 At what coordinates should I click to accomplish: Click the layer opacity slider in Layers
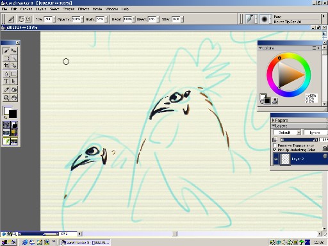tap(299, 140)
